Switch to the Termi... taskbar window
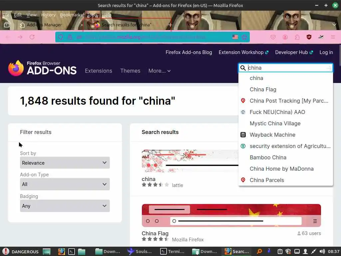 coord(172,251)
